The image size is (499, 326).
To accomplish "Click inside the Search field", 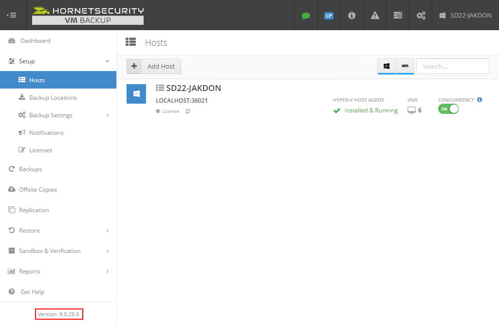I will [452, 66].
